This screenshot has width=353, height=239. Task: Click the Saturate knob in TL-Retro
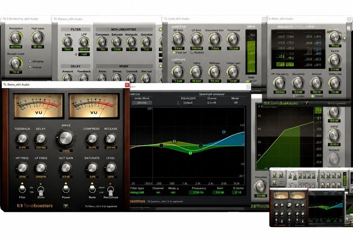[92, 168]
